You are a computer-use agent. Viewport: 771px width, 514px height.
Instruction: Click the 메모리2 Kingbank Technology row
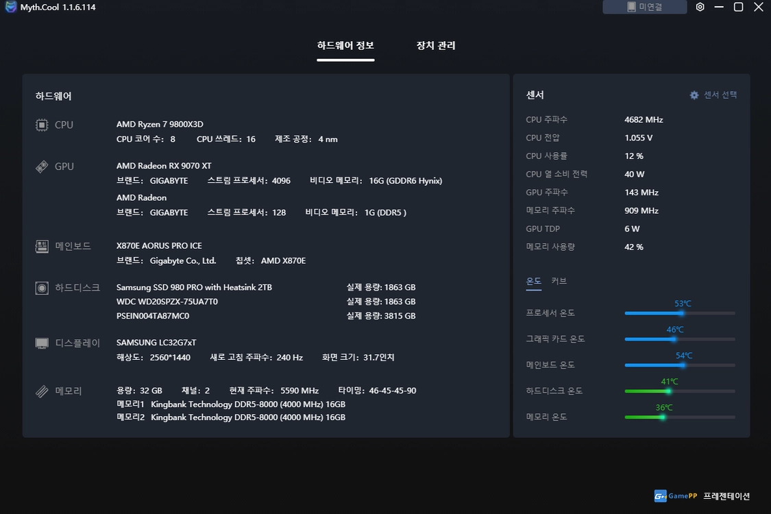pyautogui.click(x=230, y=417)
